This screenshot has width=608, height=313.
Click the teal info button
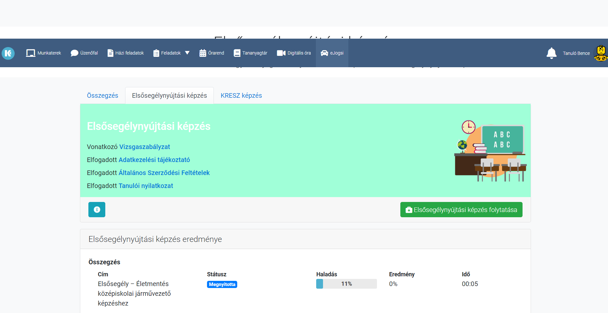point(97,209)
